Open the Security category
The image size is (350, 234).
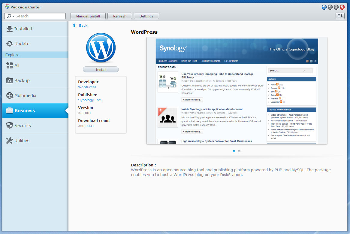35,126
